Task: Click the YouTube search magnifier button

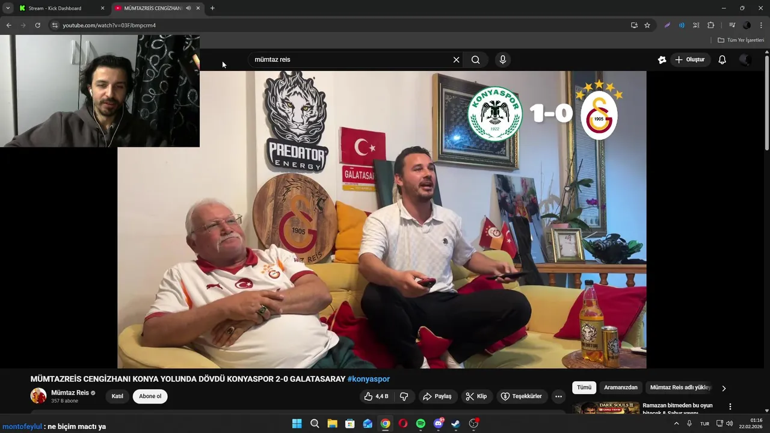Action: tap(476, 60)
